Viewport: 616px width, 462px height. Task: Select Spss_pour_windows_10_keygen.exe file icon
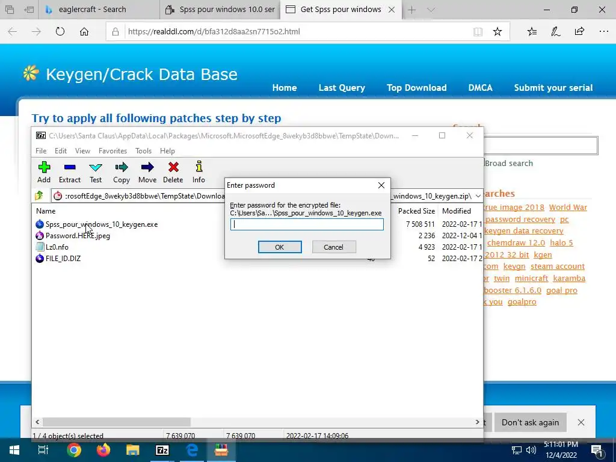[40, 224]
